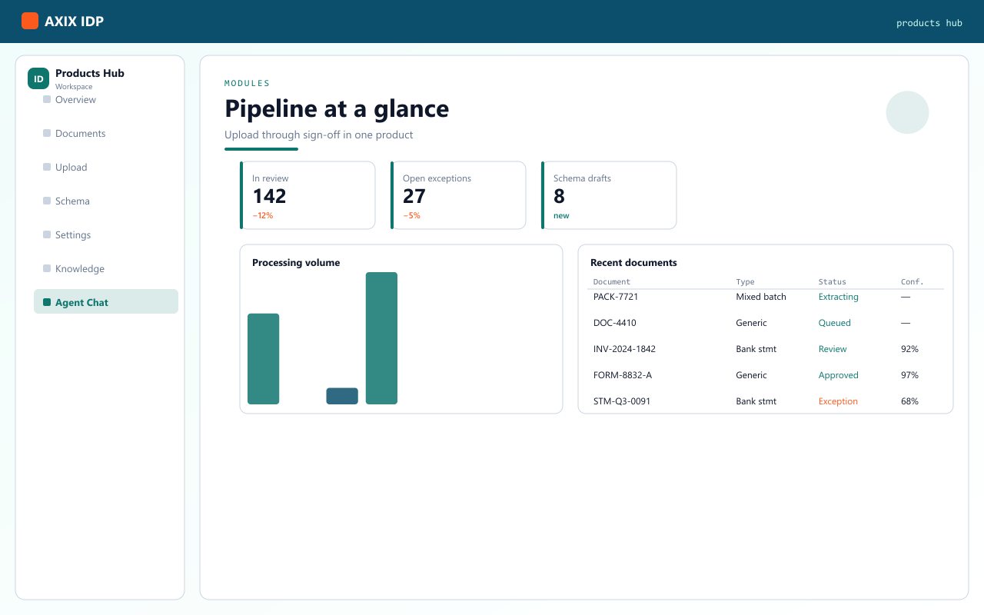
Task: Click the Queued status of DOC-4410
Action: pyautogui.click(x=835, y=323)
